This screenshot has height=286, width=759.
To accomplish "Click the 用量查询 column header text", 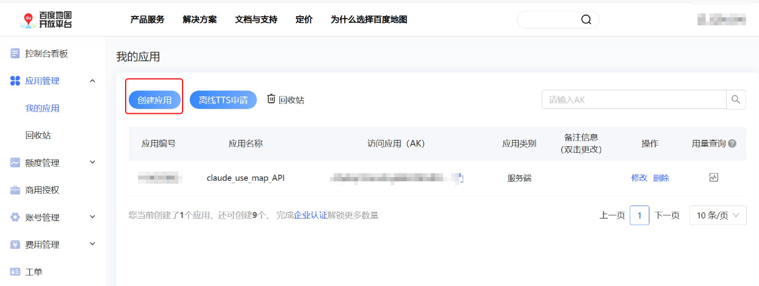I will pos(708,144).
